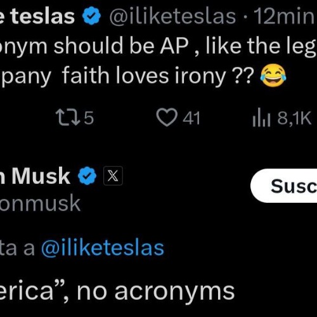317x317 pixels.
Task: Click the blue verified badge next to teslas
Action: pyautogui.click(x=91, y=16)
